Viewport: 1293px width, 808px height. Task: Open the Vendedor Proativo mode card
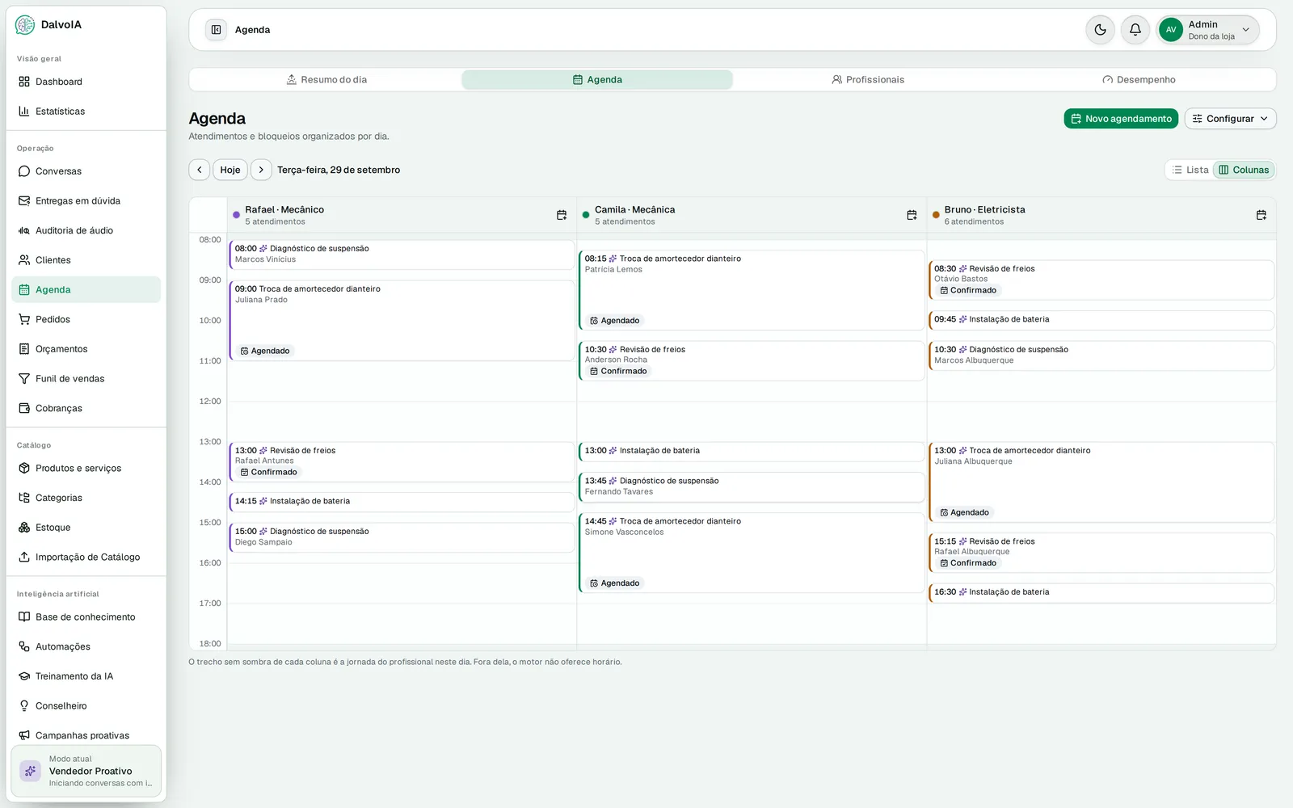[86, 771]
